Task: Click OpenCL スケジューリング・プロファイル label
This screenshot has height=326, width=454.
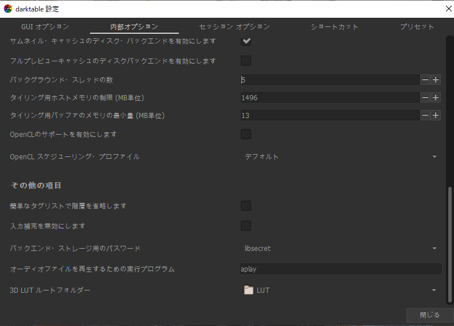Action: (x=75, y=157)
